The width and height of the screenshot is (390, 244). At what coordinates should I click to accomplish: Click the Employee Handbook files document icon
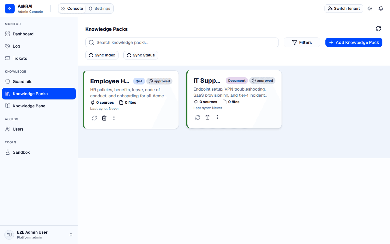pos(121,102)
